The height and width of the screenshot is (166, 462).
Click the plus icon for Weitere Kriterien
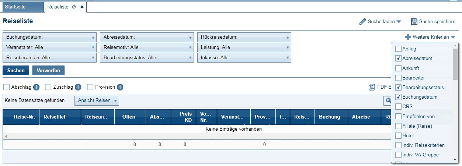[x=408, y=37]
